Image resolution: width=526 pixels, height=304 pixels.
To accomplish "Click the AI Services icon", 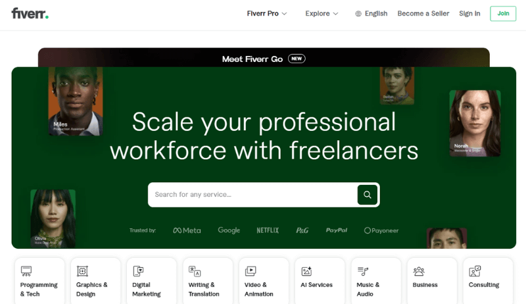I will pos(306,271).
